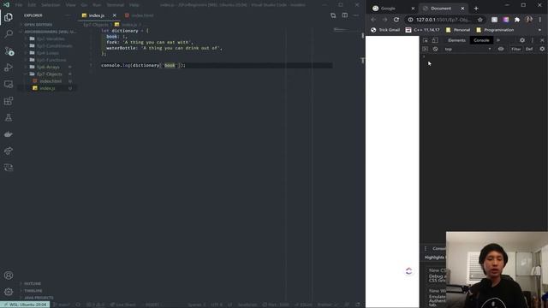
Task: Open the Default levels dropdown in console
Action: 529,50
